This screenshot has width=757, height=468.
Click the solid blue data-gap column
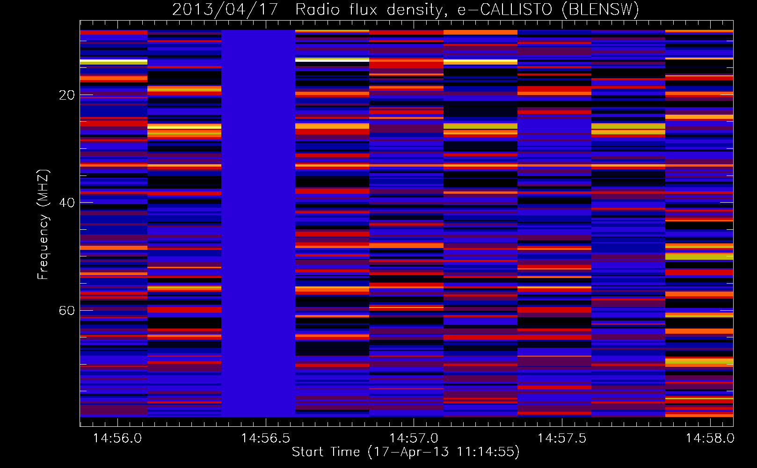click(258, 223)
